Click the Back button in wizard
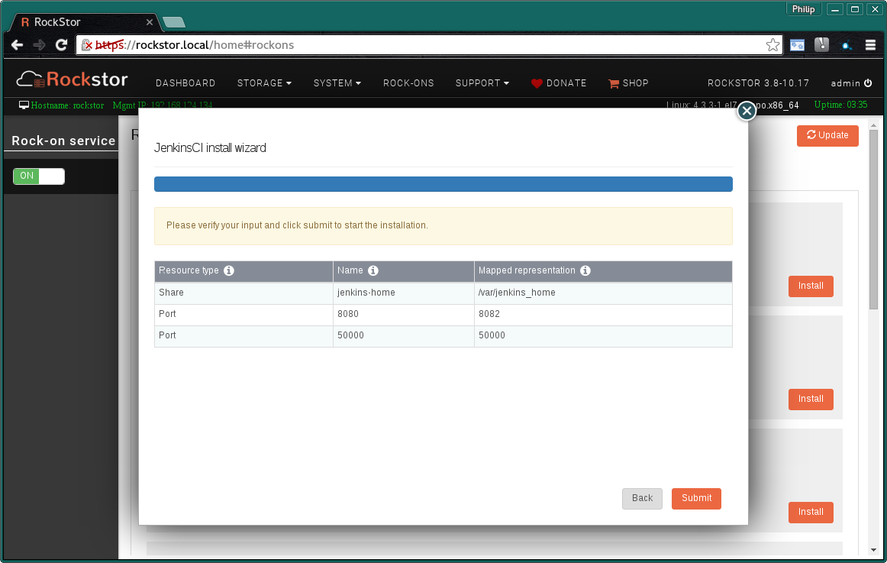 (x=642, y=499)
